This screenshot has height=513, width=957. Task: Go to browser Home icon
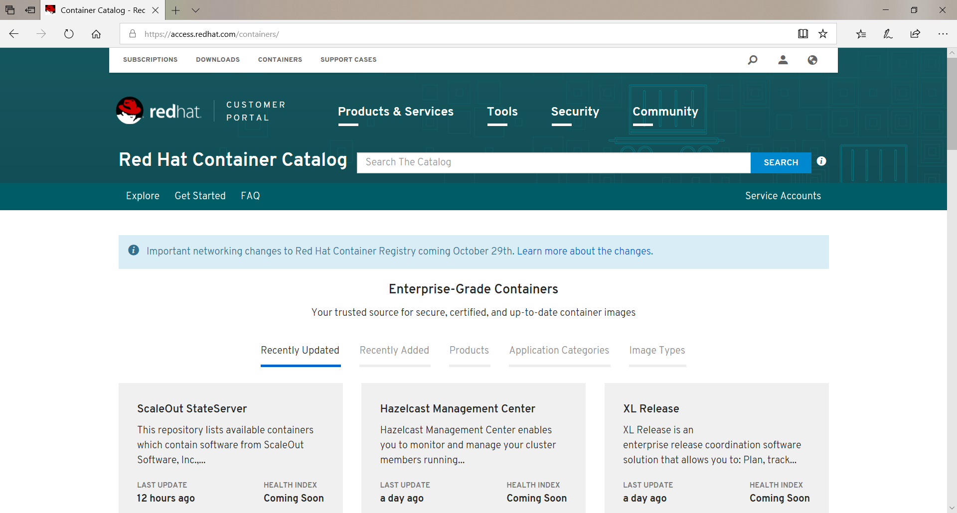click(96, 34)
